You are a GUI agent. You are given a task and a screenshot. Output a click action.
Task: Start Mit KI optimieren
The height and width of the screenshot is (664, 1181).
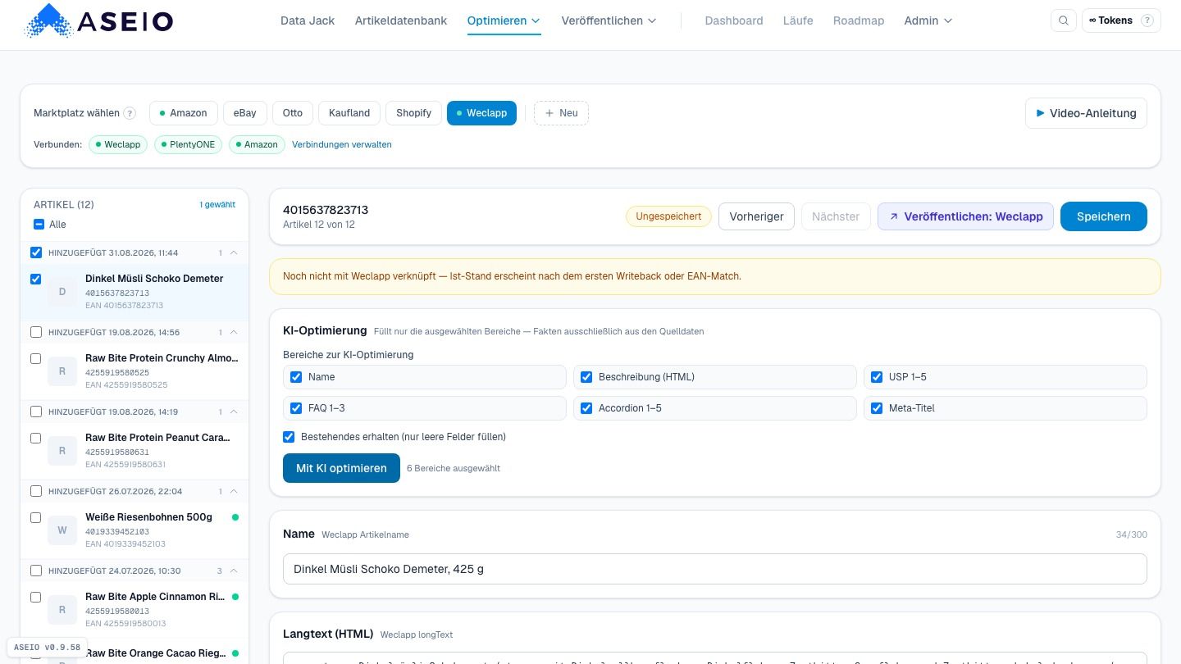[341, 468]
